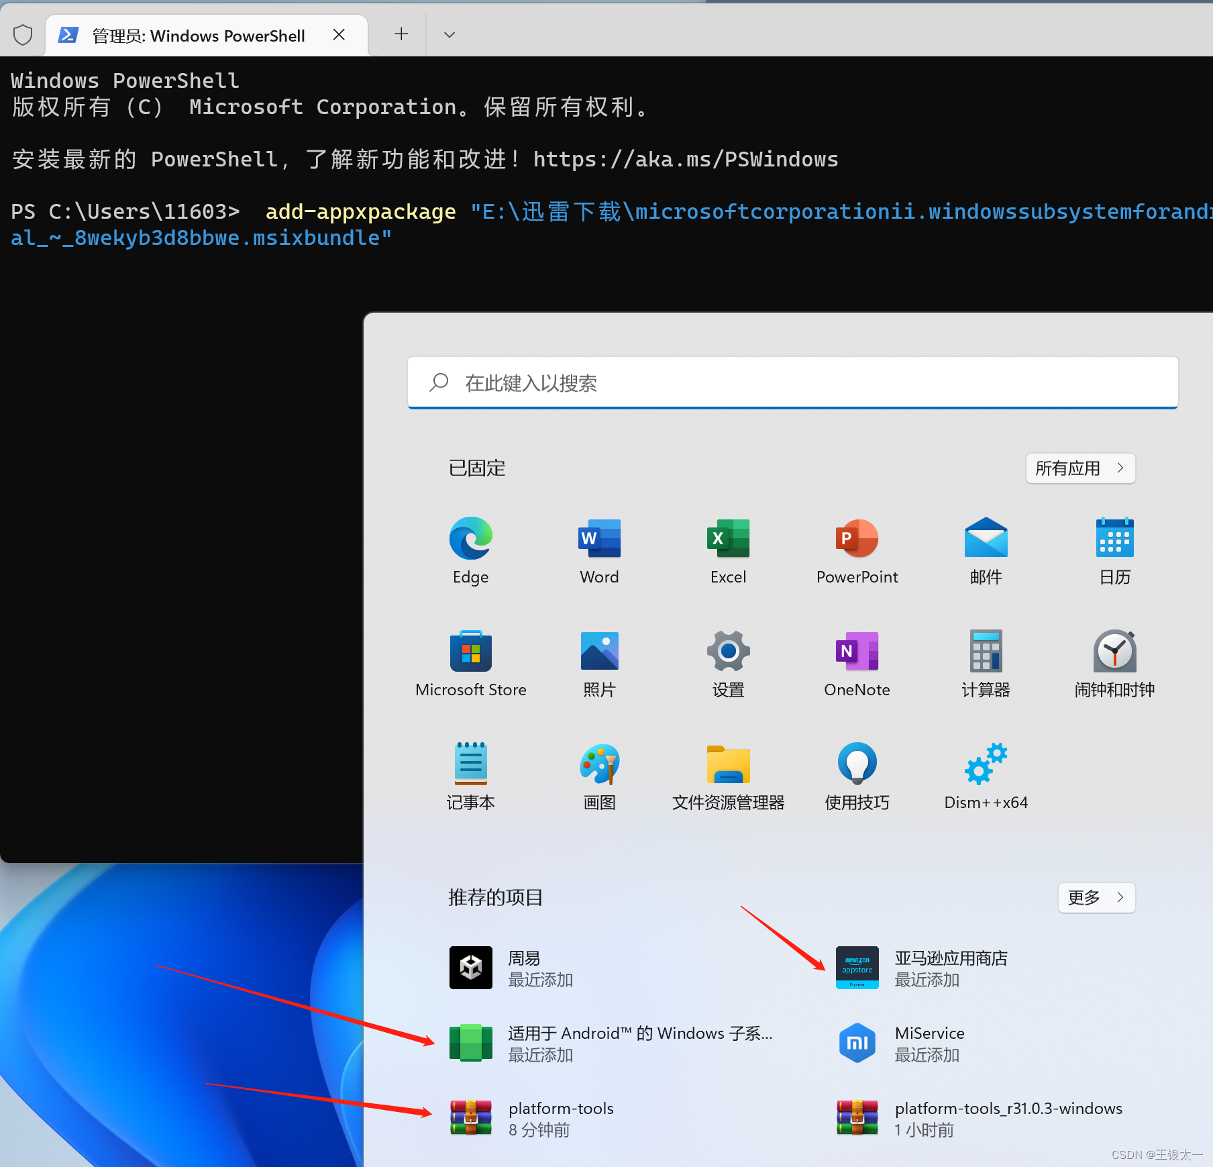Close the Windows PowerShell tab
This screenshot has width=1213, height=1167.
point(339,35)
